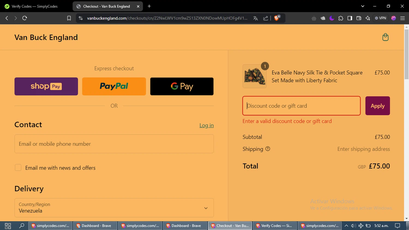The height and width of the screenshot is (230, 409).
Task: Open the shopping bag cart icon
Action: [385, 37]
